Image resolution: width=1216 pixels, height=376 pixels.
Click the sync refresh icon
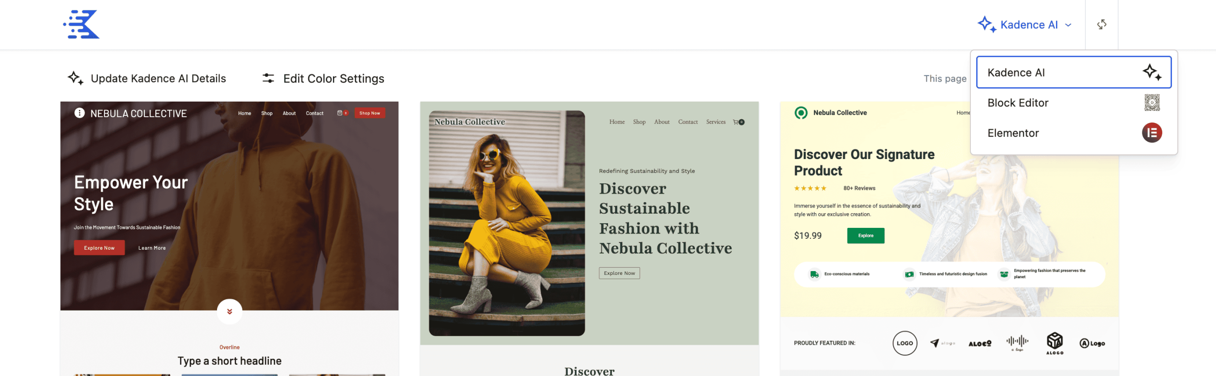(1102, 24)
